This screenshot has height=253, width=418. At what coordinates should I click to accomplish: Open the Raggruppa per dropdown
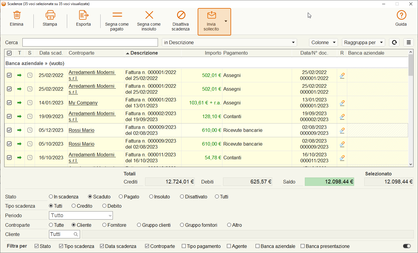coord(363,42)
